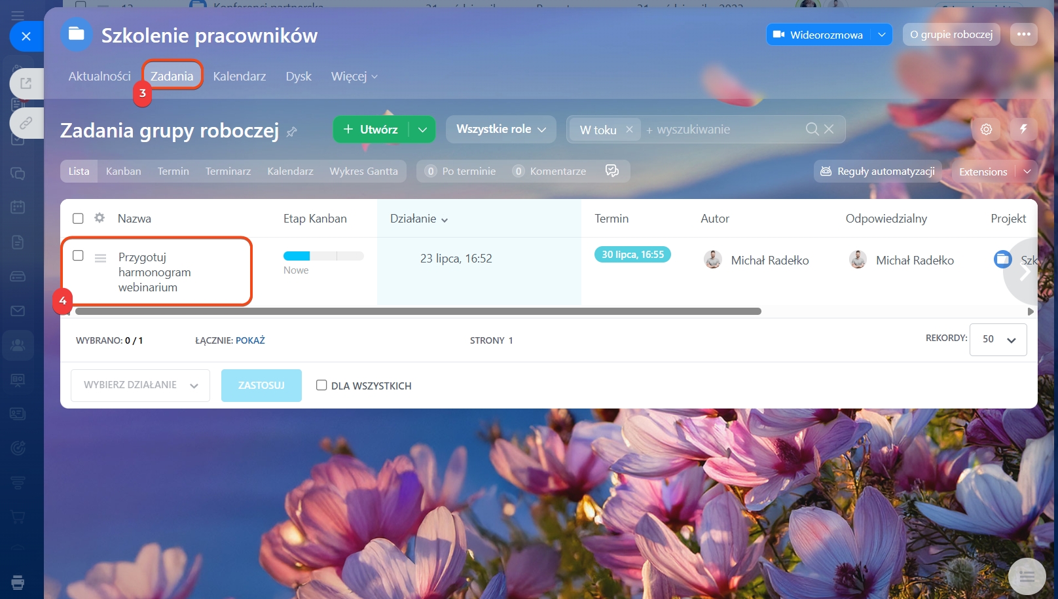1058x599 pixels.
Task: Click the project folder icon in Projekt column
Action: coord(1002,260)
